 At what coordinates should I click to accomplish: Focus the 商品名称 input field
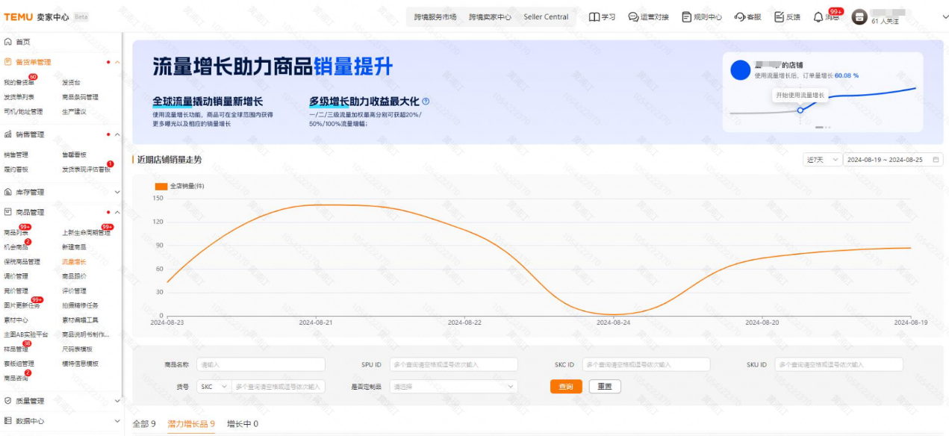261,364
